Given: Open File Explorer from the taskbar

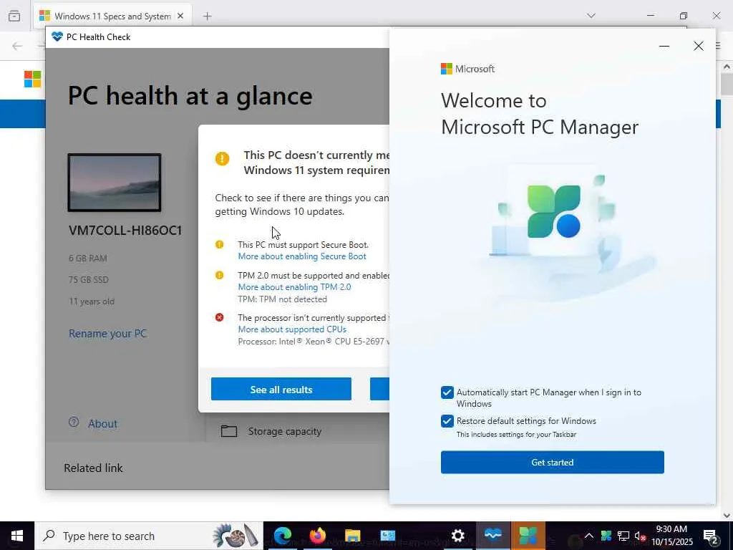Looking at the screenshot, I should (x=352, y=536).
